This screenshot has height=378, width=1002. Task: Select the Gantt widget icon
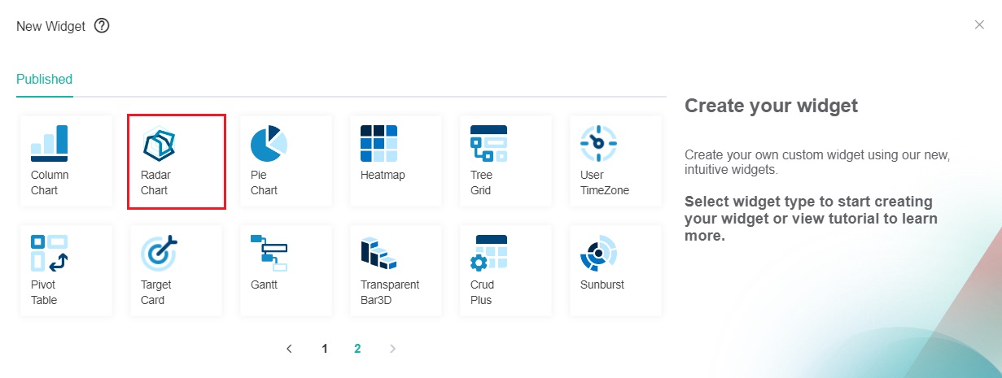tap(269, 253)
